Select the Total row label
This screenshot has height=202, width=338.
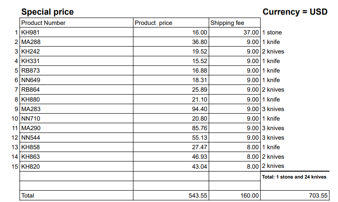click(x=76, y=195)
